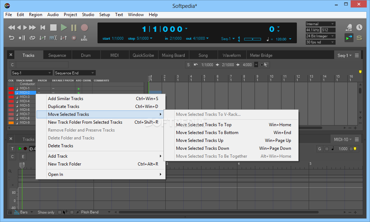
Task: Click the clock icon in top right
Action: 359,28
